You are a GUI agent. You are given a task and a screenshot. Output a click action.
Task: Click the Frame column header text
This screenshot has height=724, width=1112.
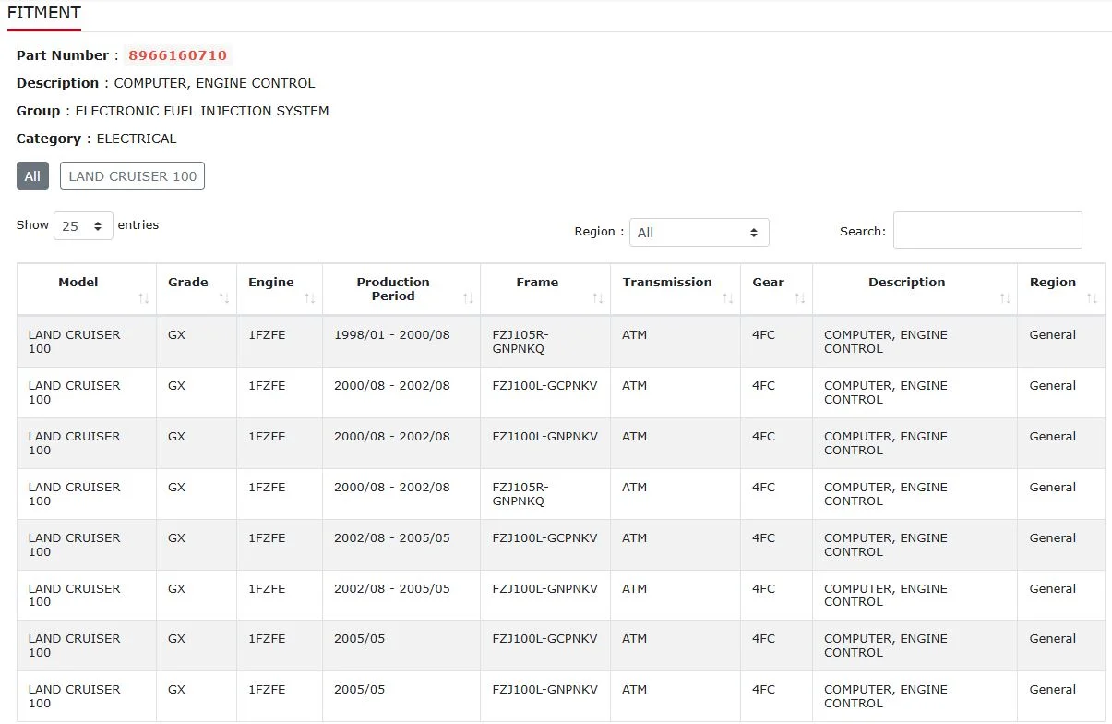click(x=537, y=283)
